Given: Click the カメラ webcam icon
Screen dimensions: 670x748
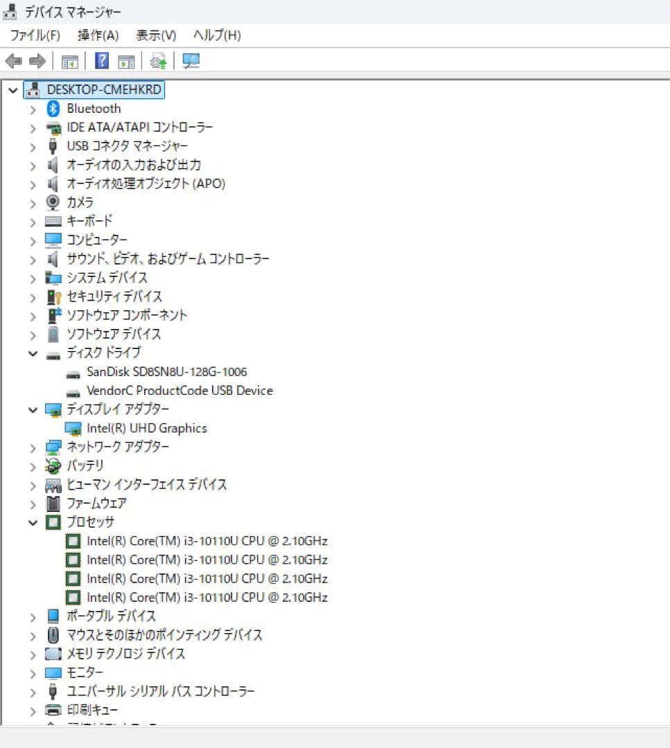Looking at the screenshot, I should pos(53,202).
